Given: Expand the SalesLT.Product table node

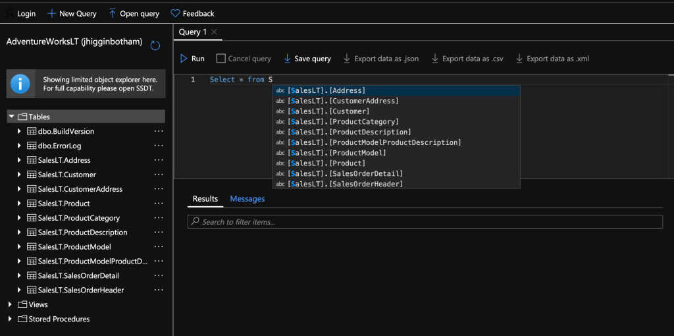Looking at the screenshot, I should [x=19, y=204].
